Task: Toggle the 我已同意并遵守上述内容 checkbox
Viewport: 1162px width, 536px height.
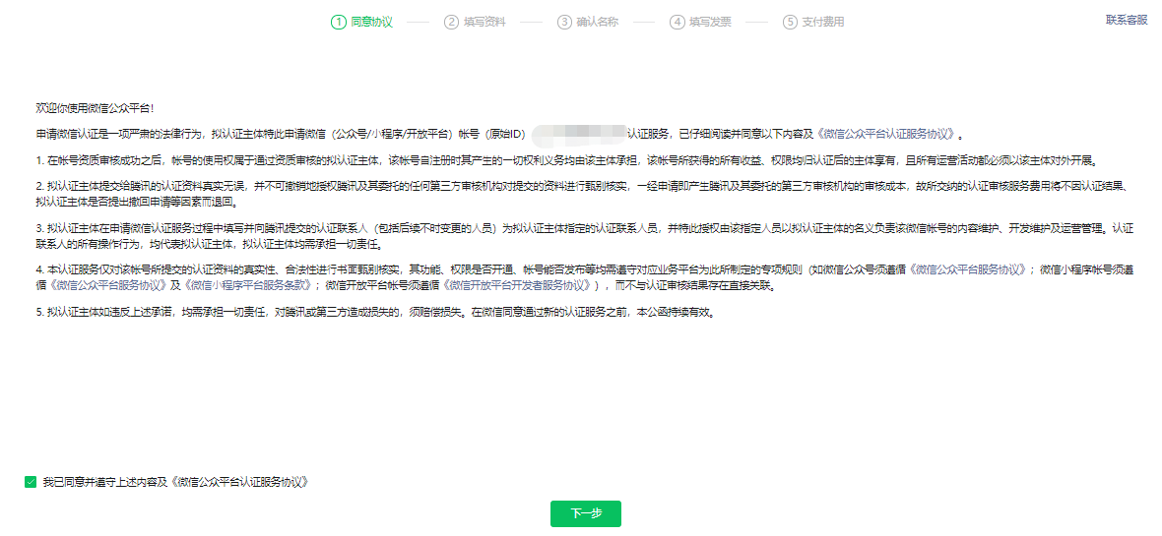Action: [x=31, y=482]
